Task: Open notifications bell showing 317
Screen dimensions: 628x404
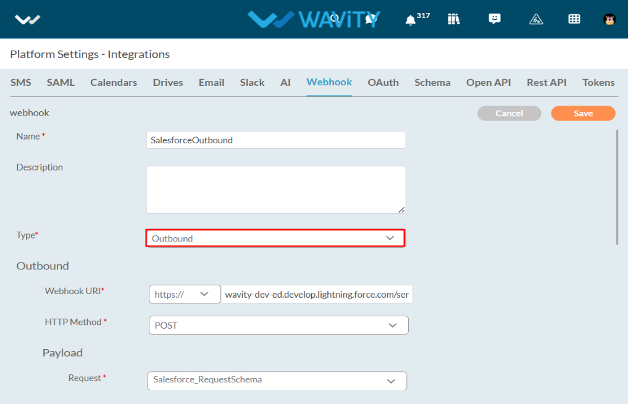Action: (x=417, y=19)
